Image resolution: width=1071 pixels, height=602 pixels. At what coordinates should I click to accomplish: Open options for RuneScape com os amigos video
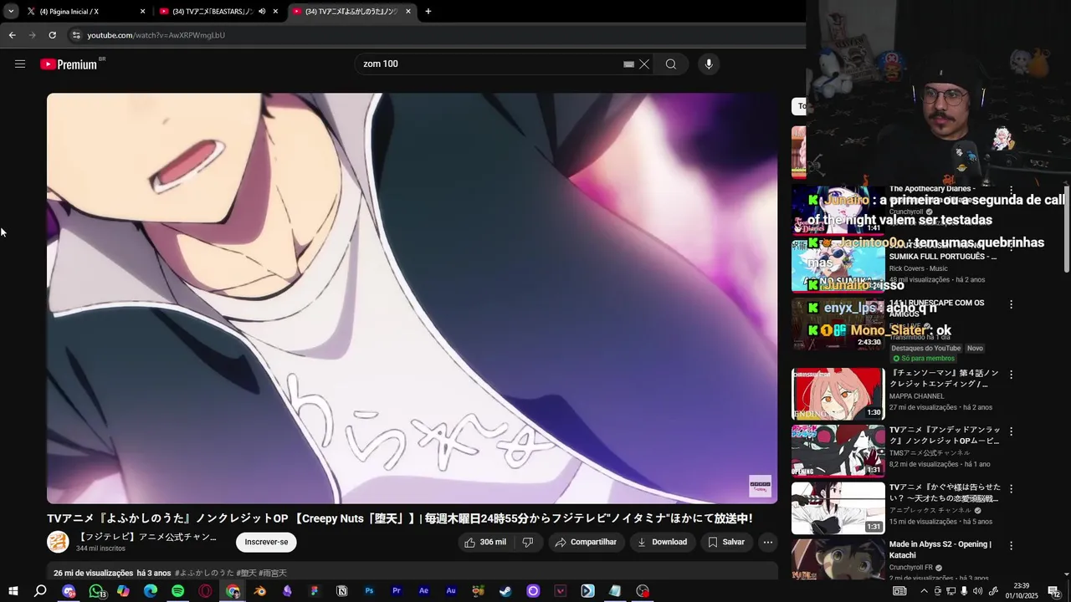pos(1011,304)
